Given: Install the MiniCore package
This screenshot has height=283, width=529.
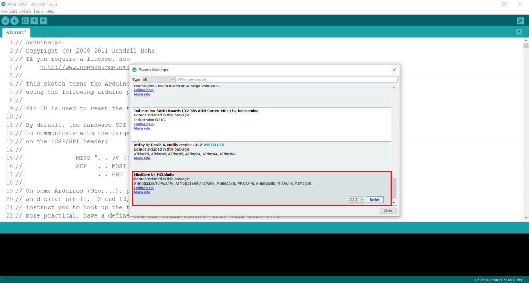Looking at the screenshot, I should click(375, 199).
